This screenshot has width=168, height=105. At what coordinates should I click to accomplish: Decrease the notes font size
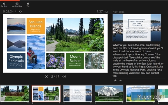pyautogui.click(x=120, y=80)
